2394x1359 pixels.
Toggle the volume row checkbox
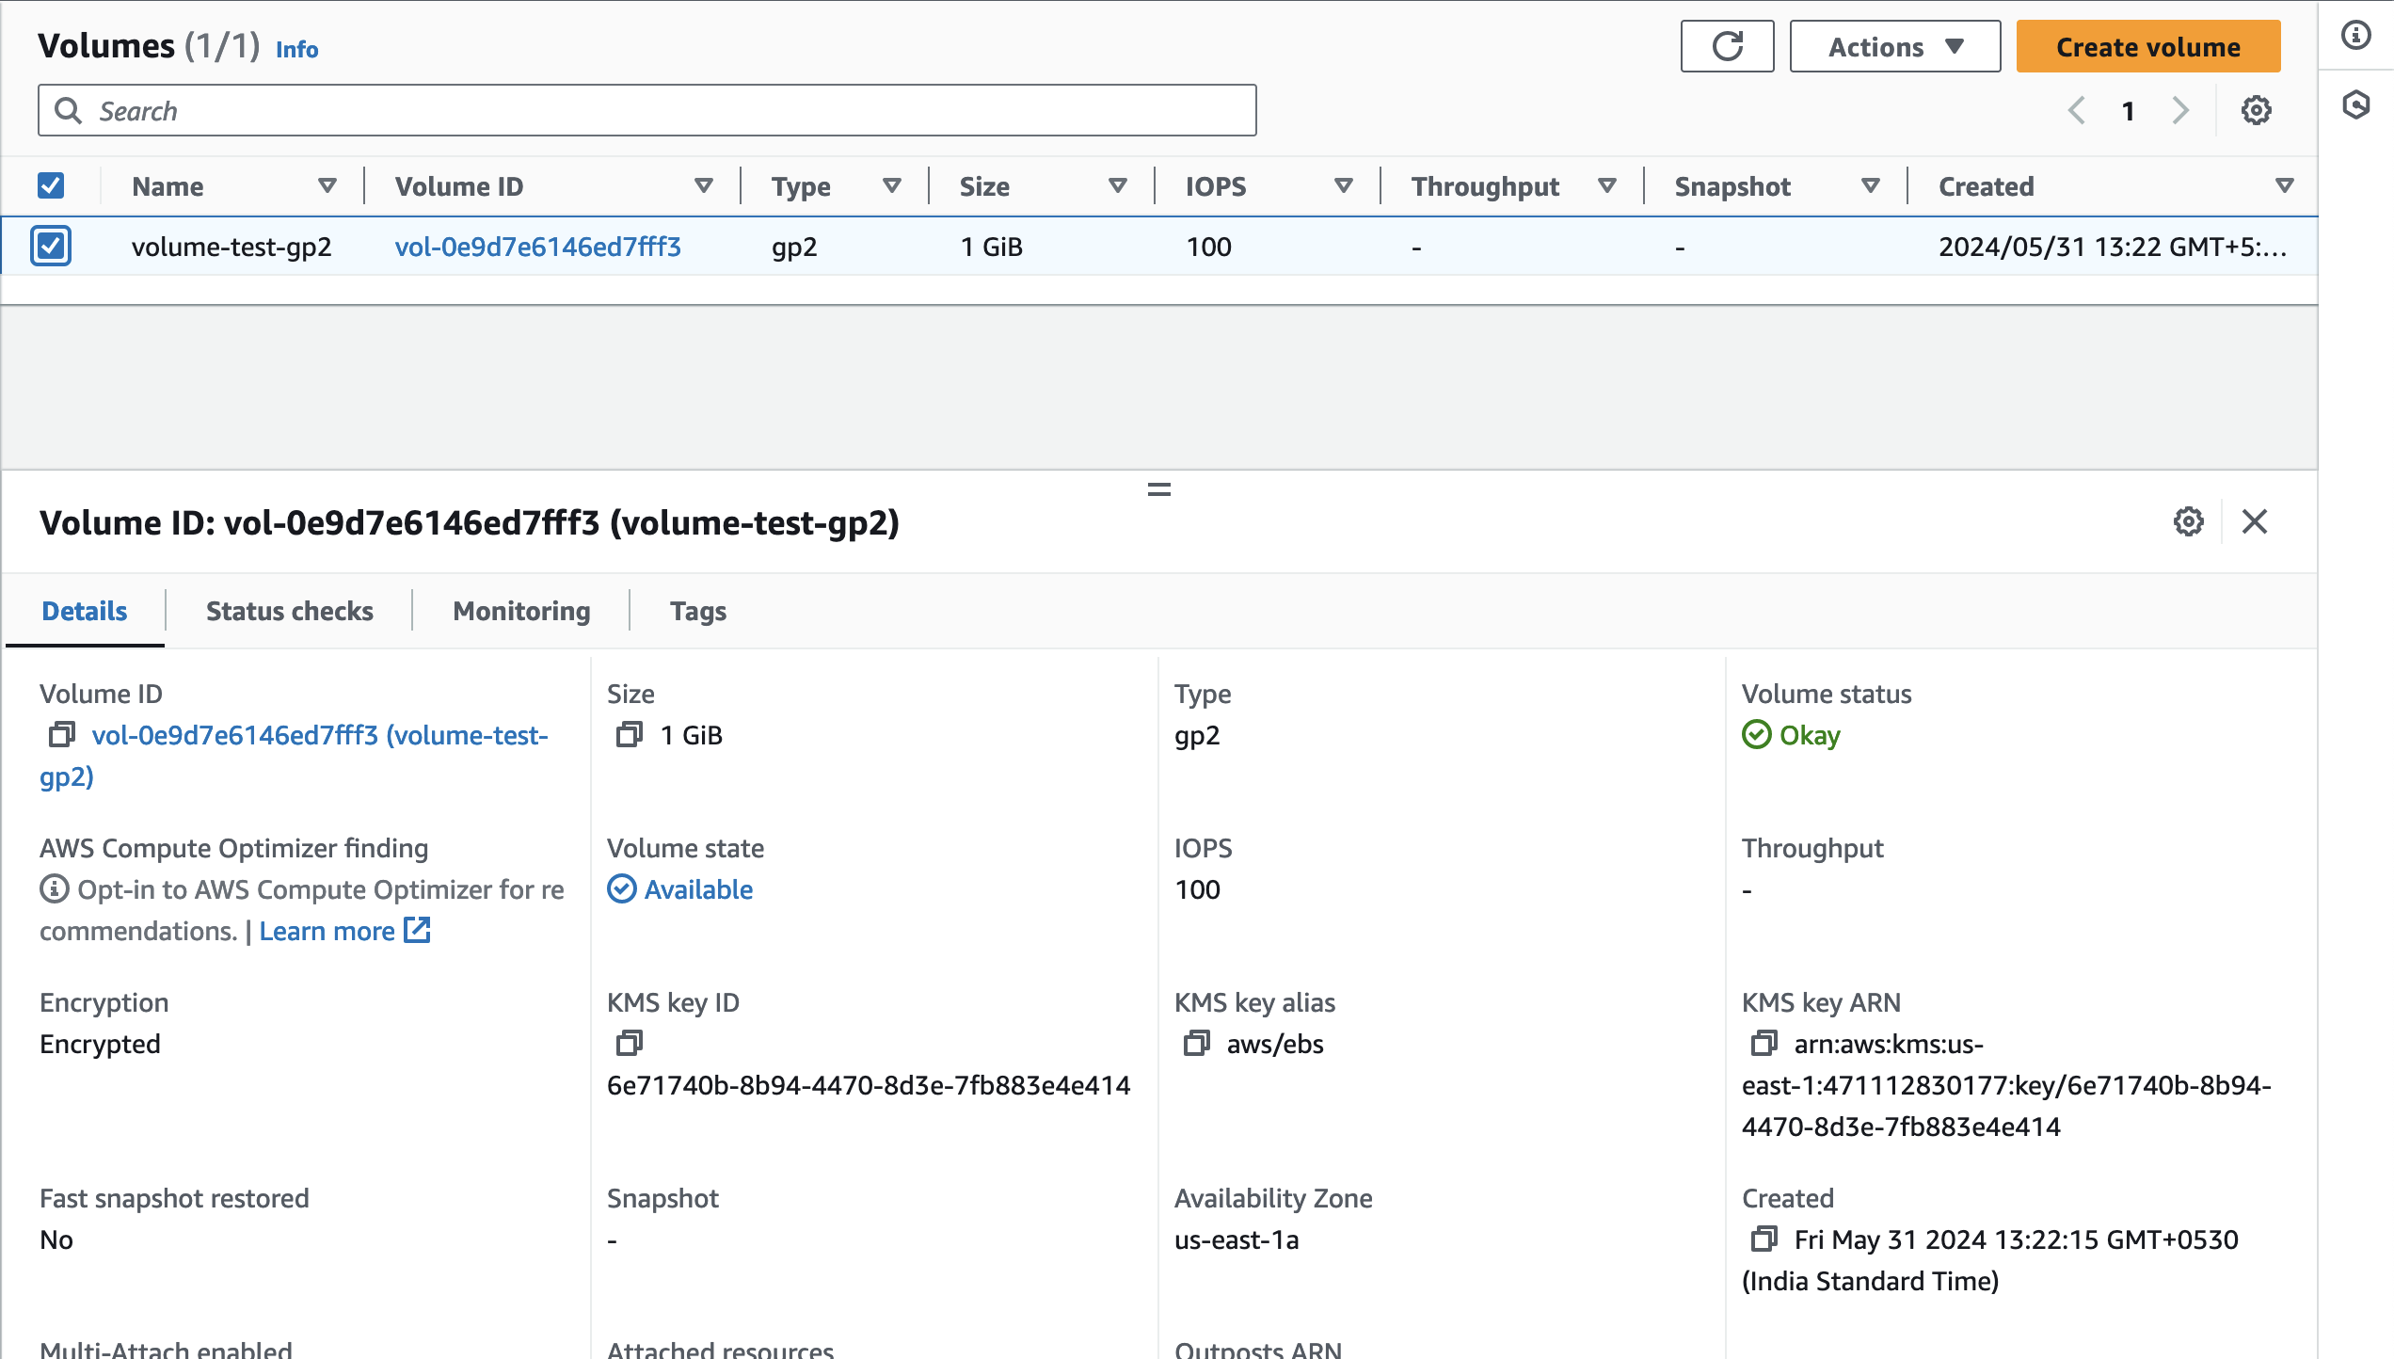(51, 247)
